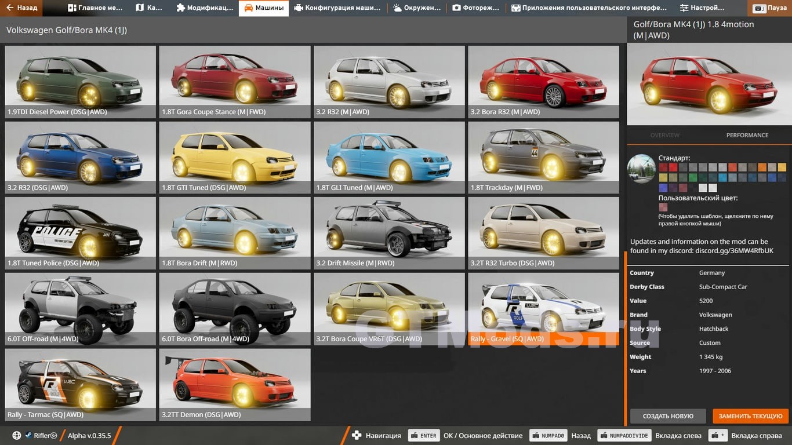Open the Конфигурация машины tab
Viewport: 792px width, 445px height.
tap(337, 8)
